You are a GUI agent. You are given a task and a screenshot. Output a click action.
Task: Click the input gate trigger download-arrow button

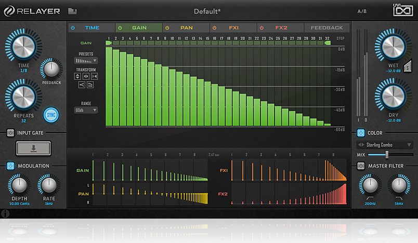tap(33, 148)
